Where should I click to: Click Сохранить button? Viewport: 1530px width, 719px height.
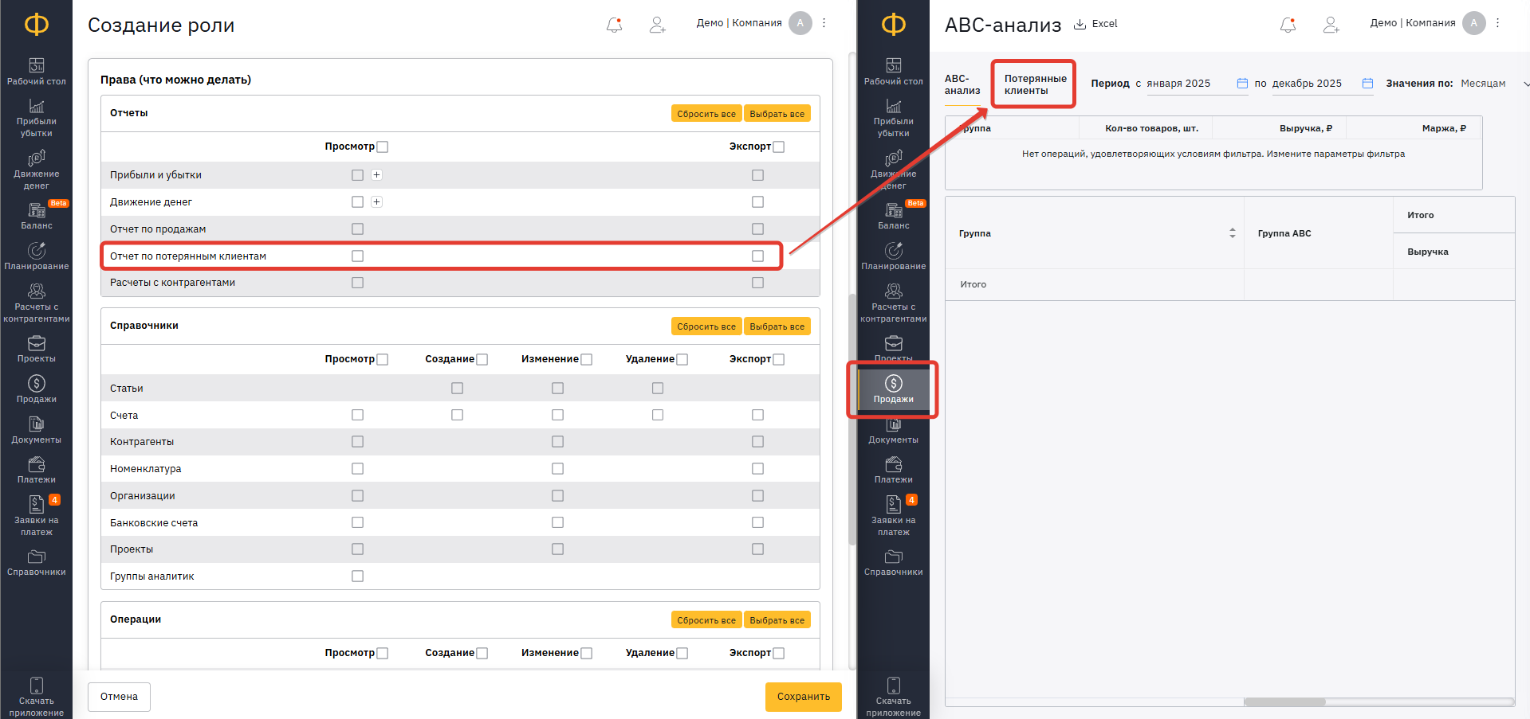coord(803,697)
